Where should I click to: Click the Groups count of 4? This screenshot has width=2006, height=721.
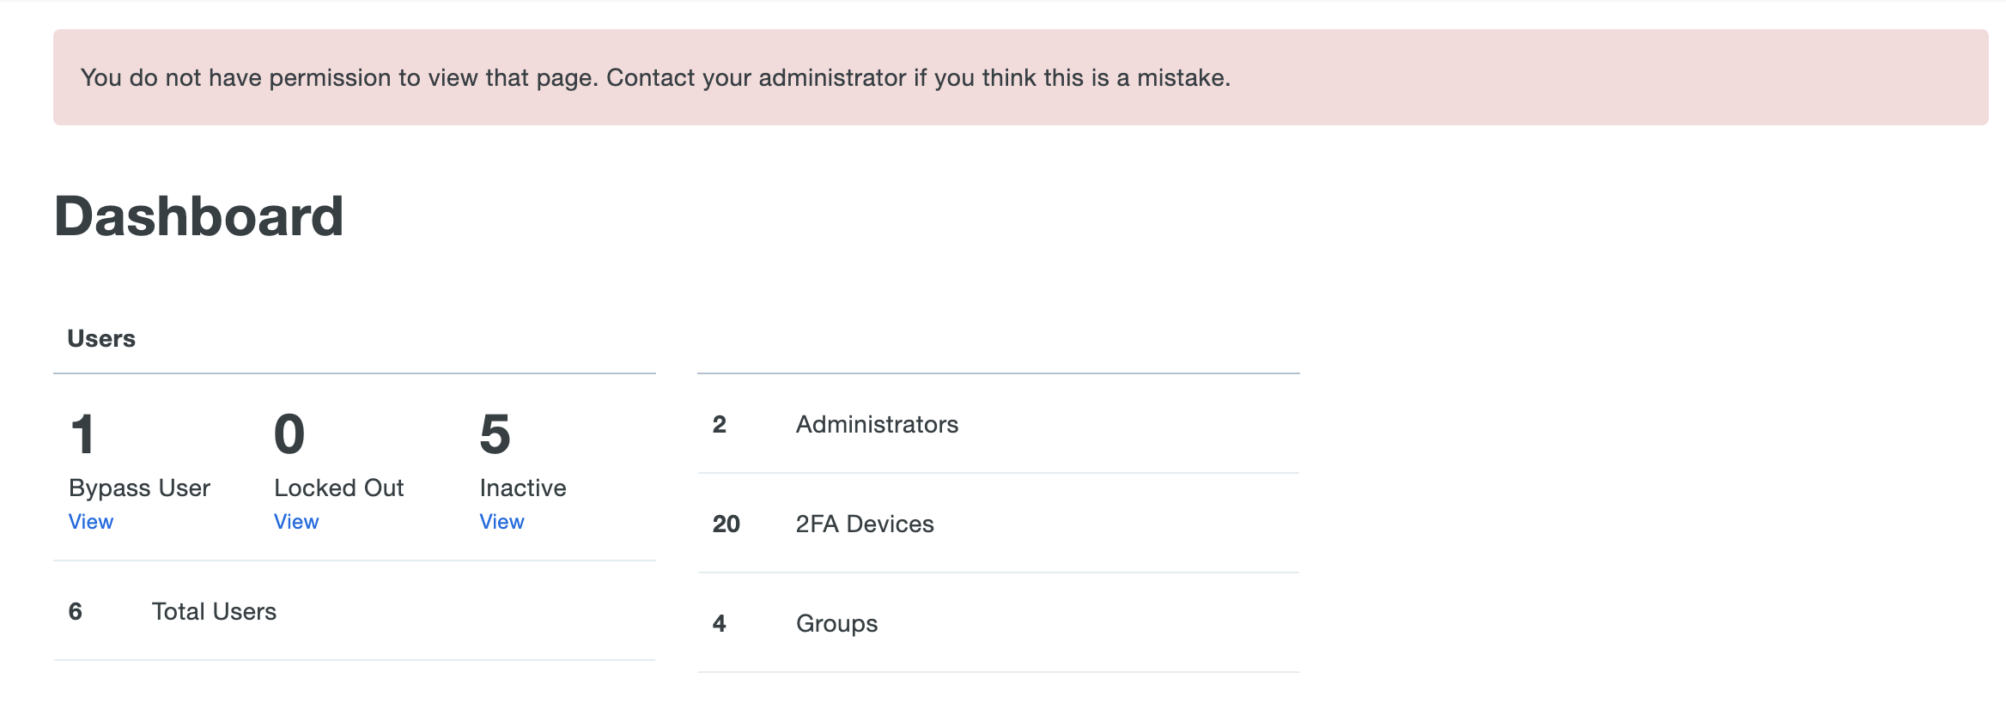(718, 623)
